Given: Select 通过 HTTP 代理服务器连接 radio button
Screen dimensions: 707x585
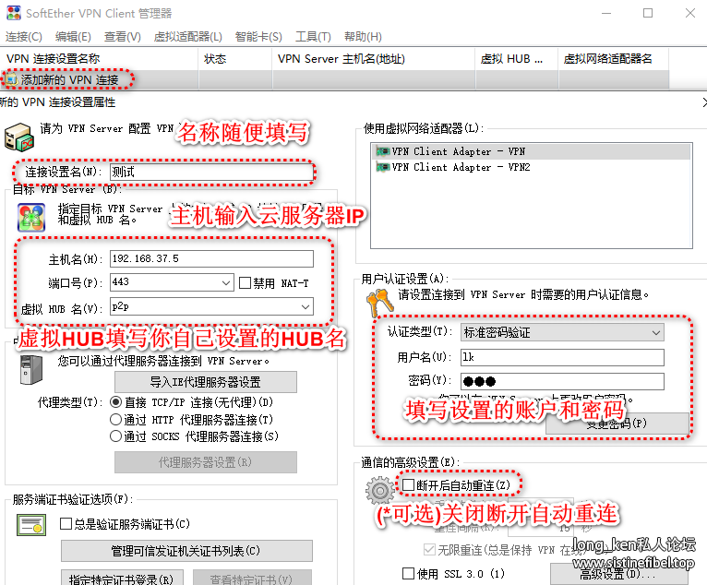Looking at the screenshot, I should [116, 420].
